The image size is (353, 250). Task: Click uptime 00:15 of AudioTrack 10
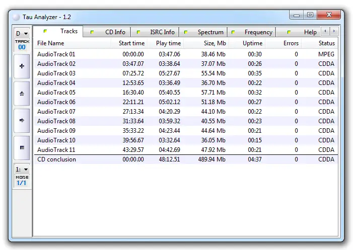(255, 140)
